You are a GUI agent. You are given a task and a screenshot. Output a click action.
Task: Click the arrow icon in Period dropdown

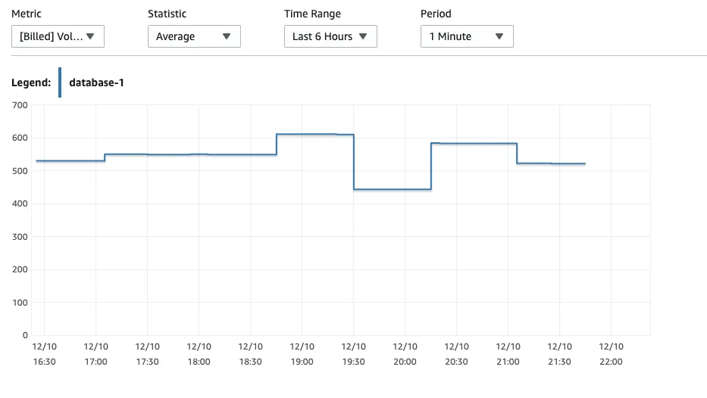499,36
